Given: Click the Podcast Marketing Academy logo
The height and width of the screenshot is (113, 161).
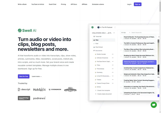Looking at the screenshot, I should tap(24, 98).
